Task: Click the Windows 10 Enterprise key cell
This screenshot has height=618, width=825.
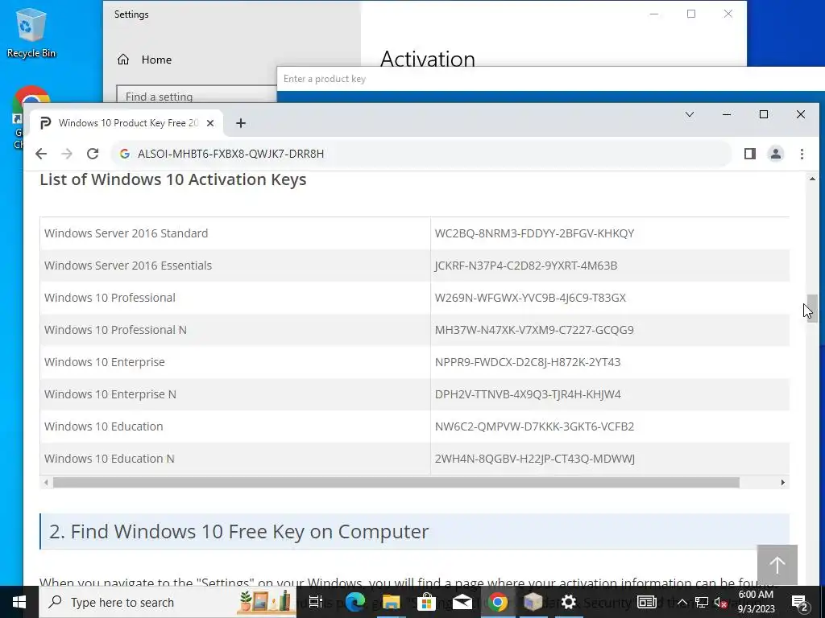Action: (528, 362)
